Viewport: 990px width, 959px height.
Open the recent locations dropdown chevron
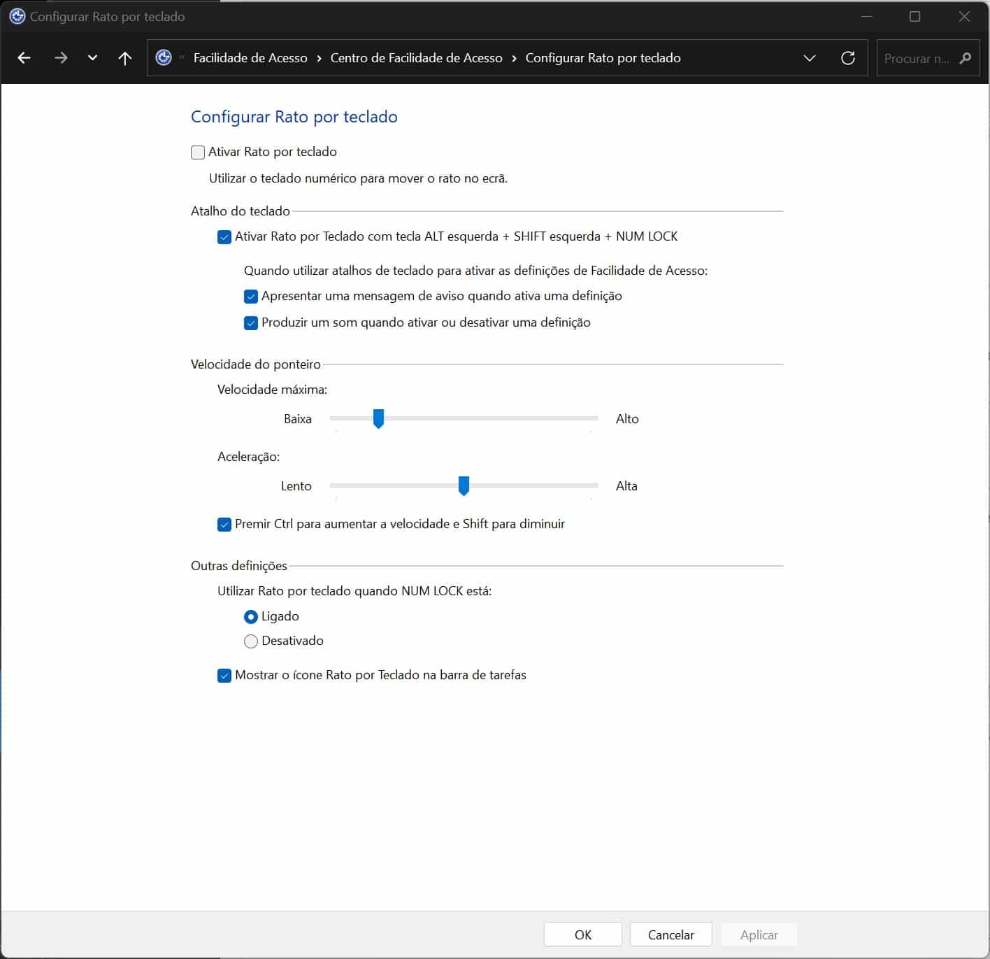92,58
